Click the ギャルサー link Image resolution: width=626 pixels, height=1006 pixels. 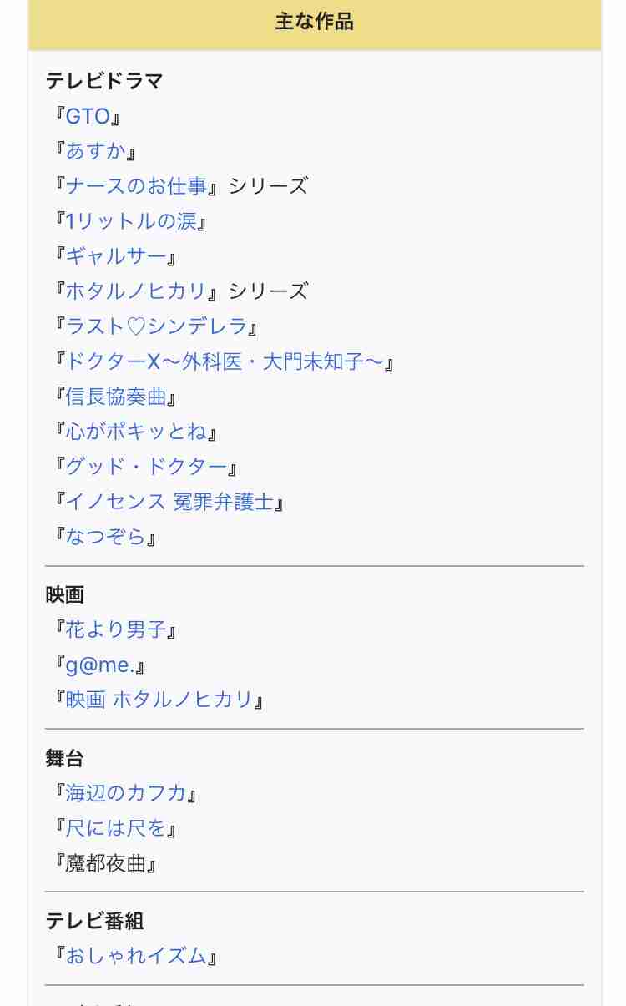point(116,256)
